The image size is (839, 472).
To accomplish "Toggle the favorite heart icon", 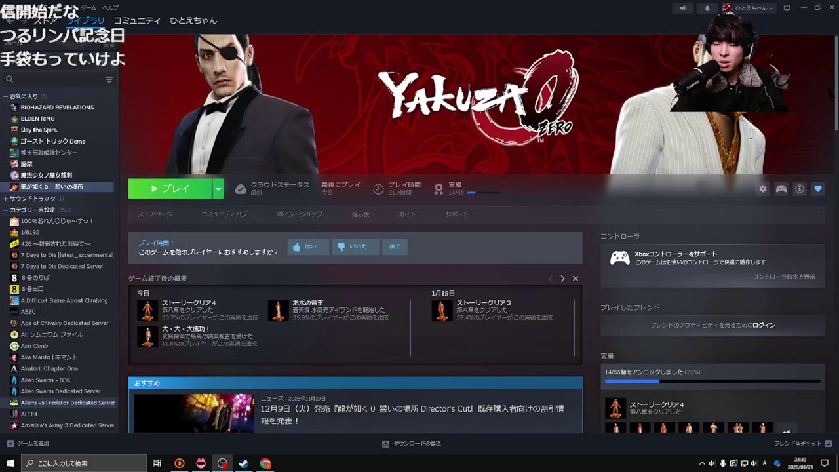I will pos(818,189).
